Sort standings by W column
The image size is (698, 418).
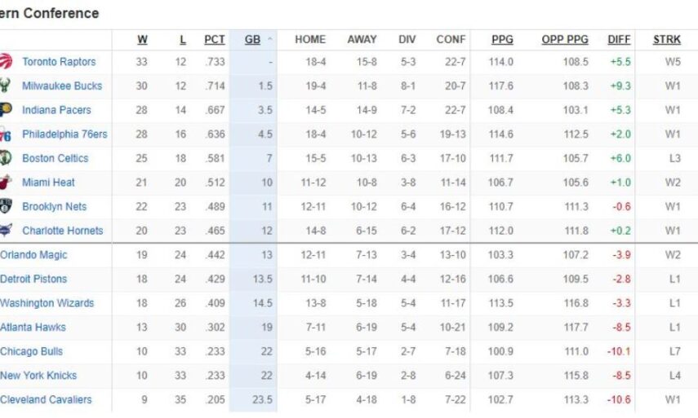pyautogui.click(x=142, y=39)
